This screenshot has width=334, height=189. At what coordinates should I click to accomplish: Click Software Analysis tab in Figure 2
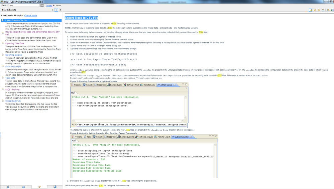144,137
